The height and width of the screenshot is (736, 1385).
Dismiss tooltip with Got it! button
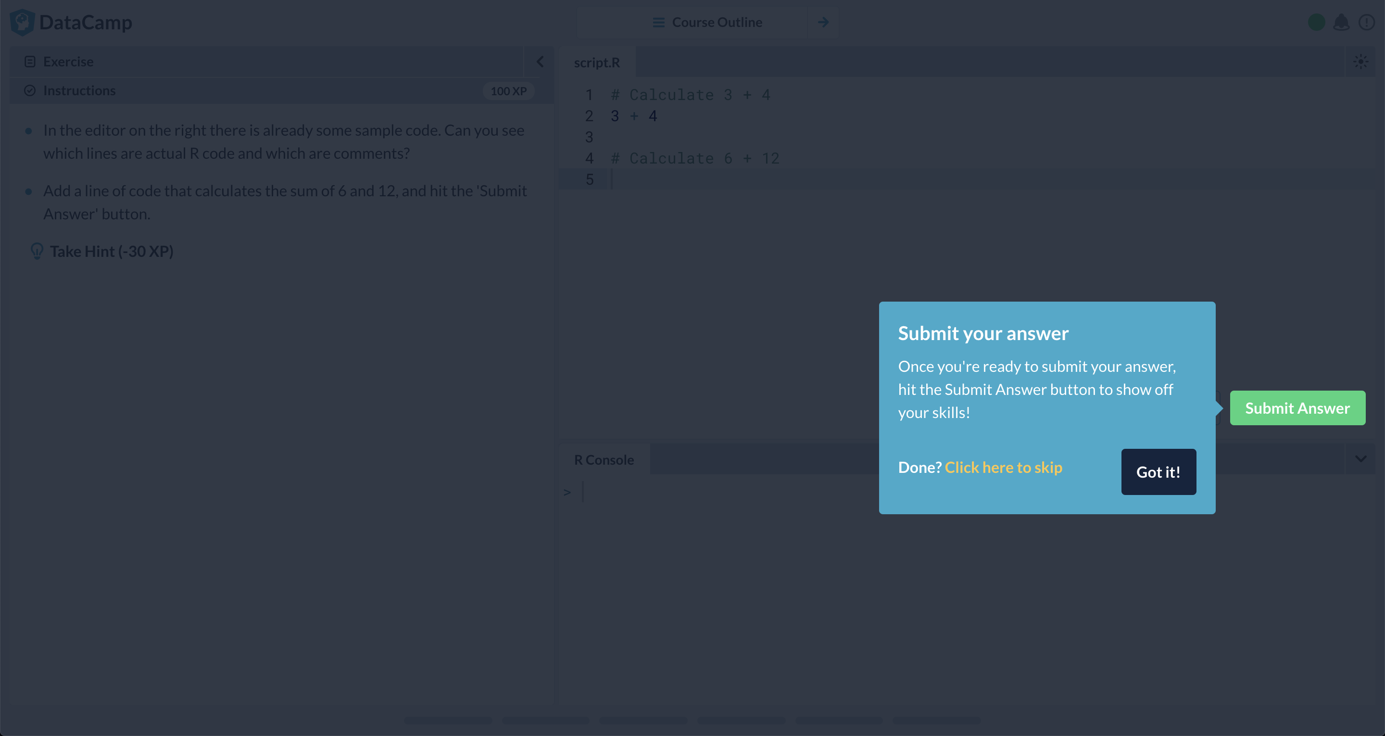(x=1158, y=472)
